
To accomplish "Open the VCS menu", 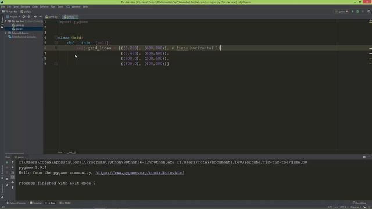I will pos(67,6).
